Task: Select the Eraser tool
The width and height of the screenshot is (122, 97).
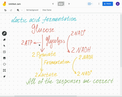Action: point(4,40)
